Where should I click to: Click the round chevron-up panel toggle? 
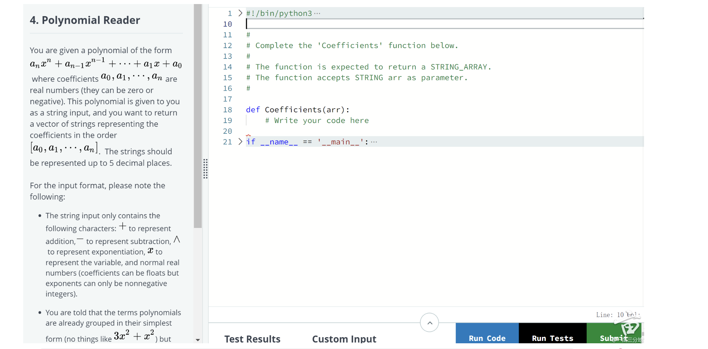pyautogui.click(x=429, y=323)
